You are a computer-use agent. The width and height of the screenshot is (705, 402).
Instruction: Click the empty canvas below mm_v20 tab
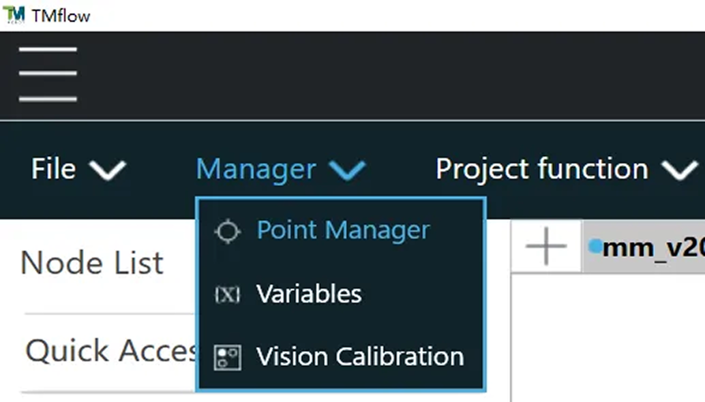[607, 334]
